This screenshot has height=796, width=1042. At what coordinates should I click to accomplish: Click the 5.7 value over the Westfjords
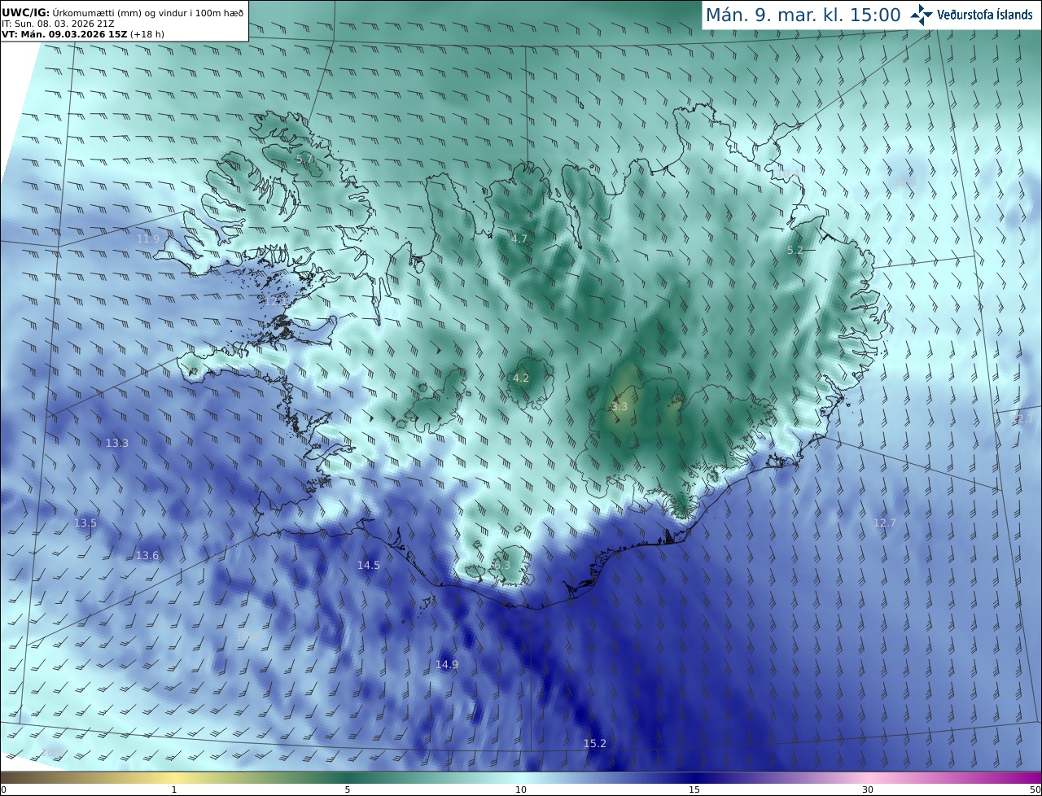coord(304,159)
